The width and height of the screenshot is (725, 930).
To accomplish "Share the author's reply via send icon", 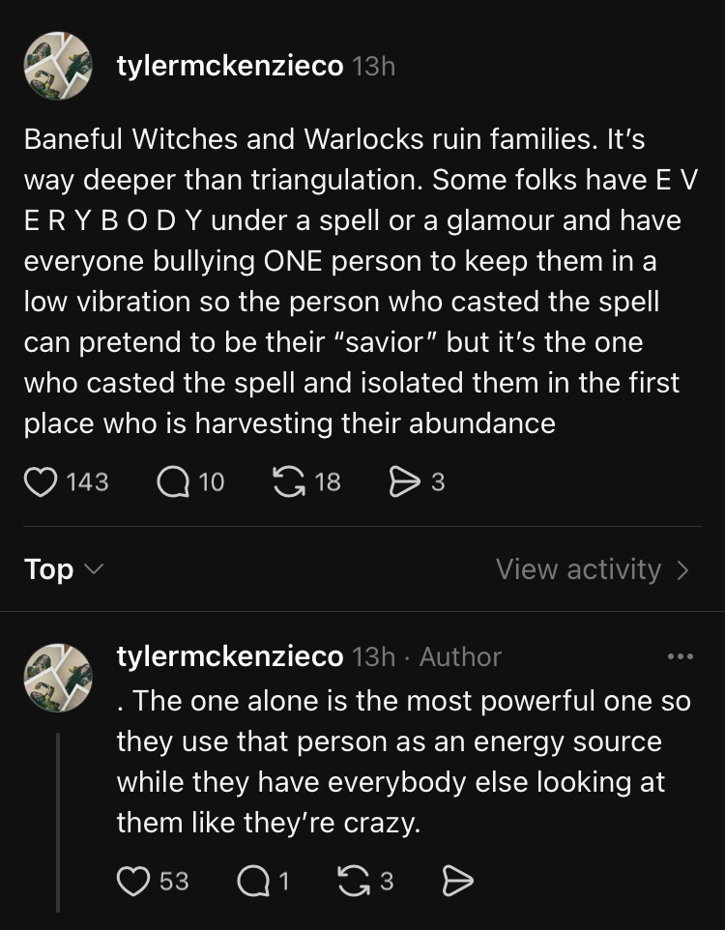I will coord(456,881).
